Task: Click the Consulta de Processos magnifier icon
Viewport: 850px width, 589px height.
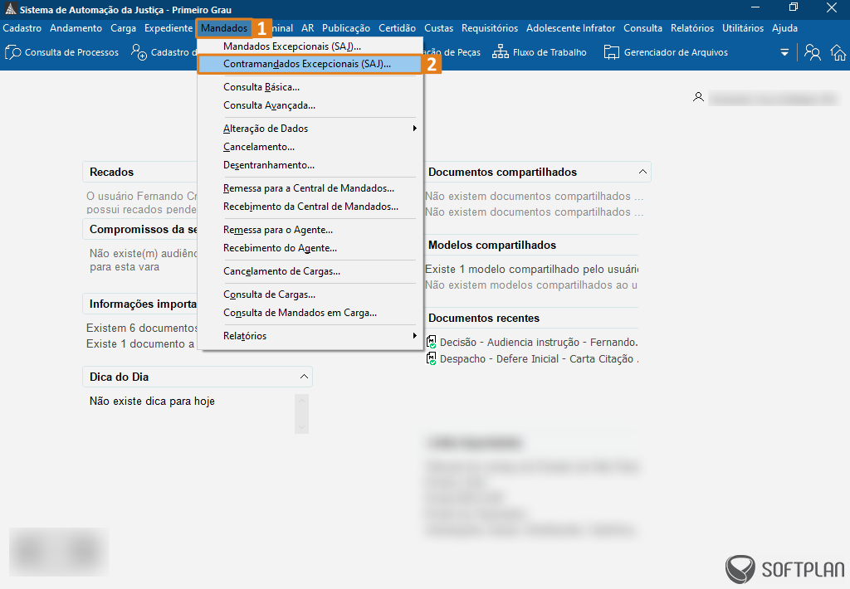Action: tap(13, 52)
